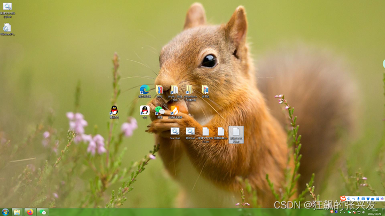385x216 pixels.
Task: Open File Explorer from the taskbar
Action: pos(17,212)
